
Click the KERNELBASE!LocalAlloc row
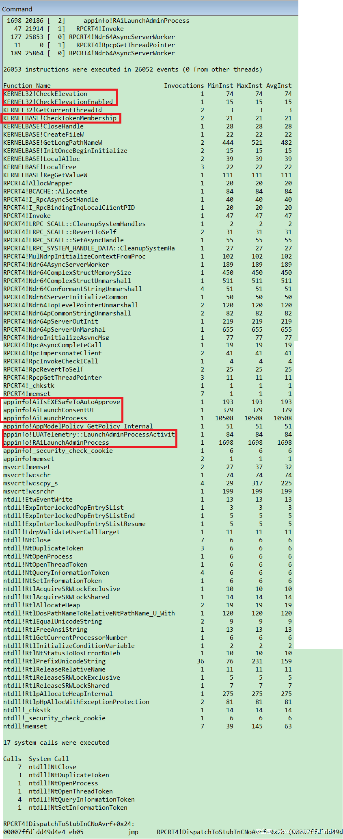(147, 159)
